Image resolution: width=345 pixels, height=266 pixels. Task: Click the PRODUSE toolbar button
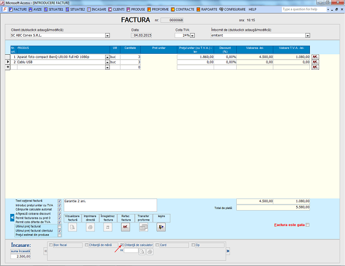click(135, 9)
